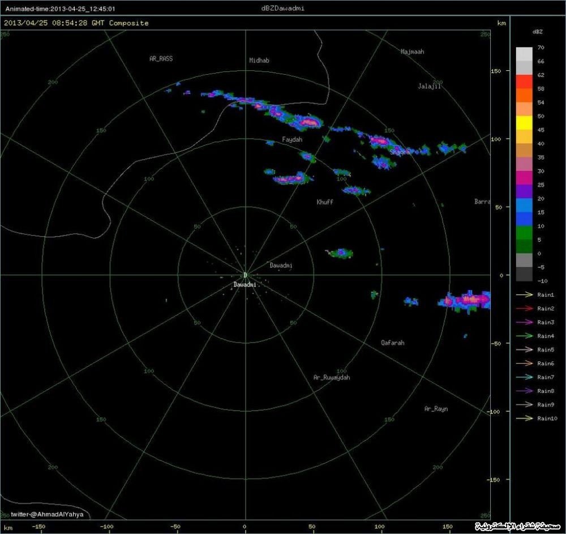Select the yellow dBZ color band
This screenshot has width=566, height=534.
[x=524, y=123]
